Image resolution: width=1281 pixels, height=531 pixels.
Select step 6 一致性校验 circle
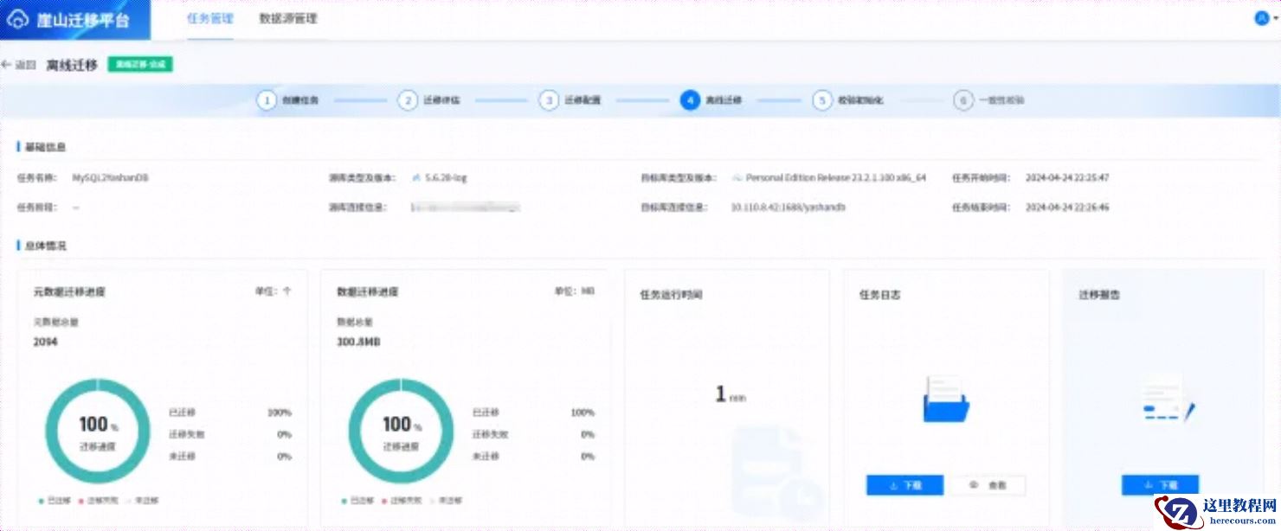coord(963,100)
